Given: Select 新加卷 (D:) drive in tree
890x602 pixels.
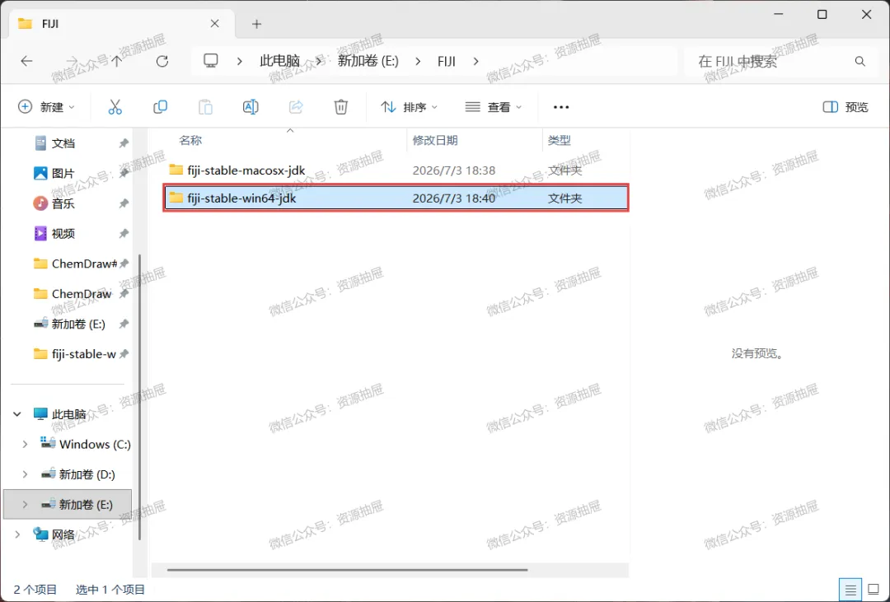Looking at the screenshot, I should 78,474.
